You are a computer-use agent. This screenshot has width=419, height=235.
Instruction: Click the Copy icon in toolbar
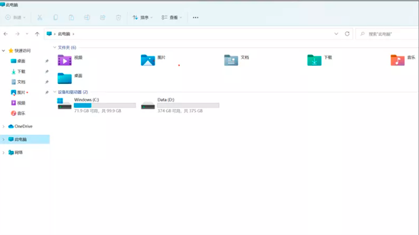[x=56, y=18]
